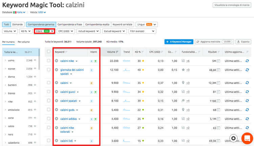Add 'giornata dei calzini spaiati' with plus icon
The height and width of the screenshot is (146, 254).
(56, 70)
